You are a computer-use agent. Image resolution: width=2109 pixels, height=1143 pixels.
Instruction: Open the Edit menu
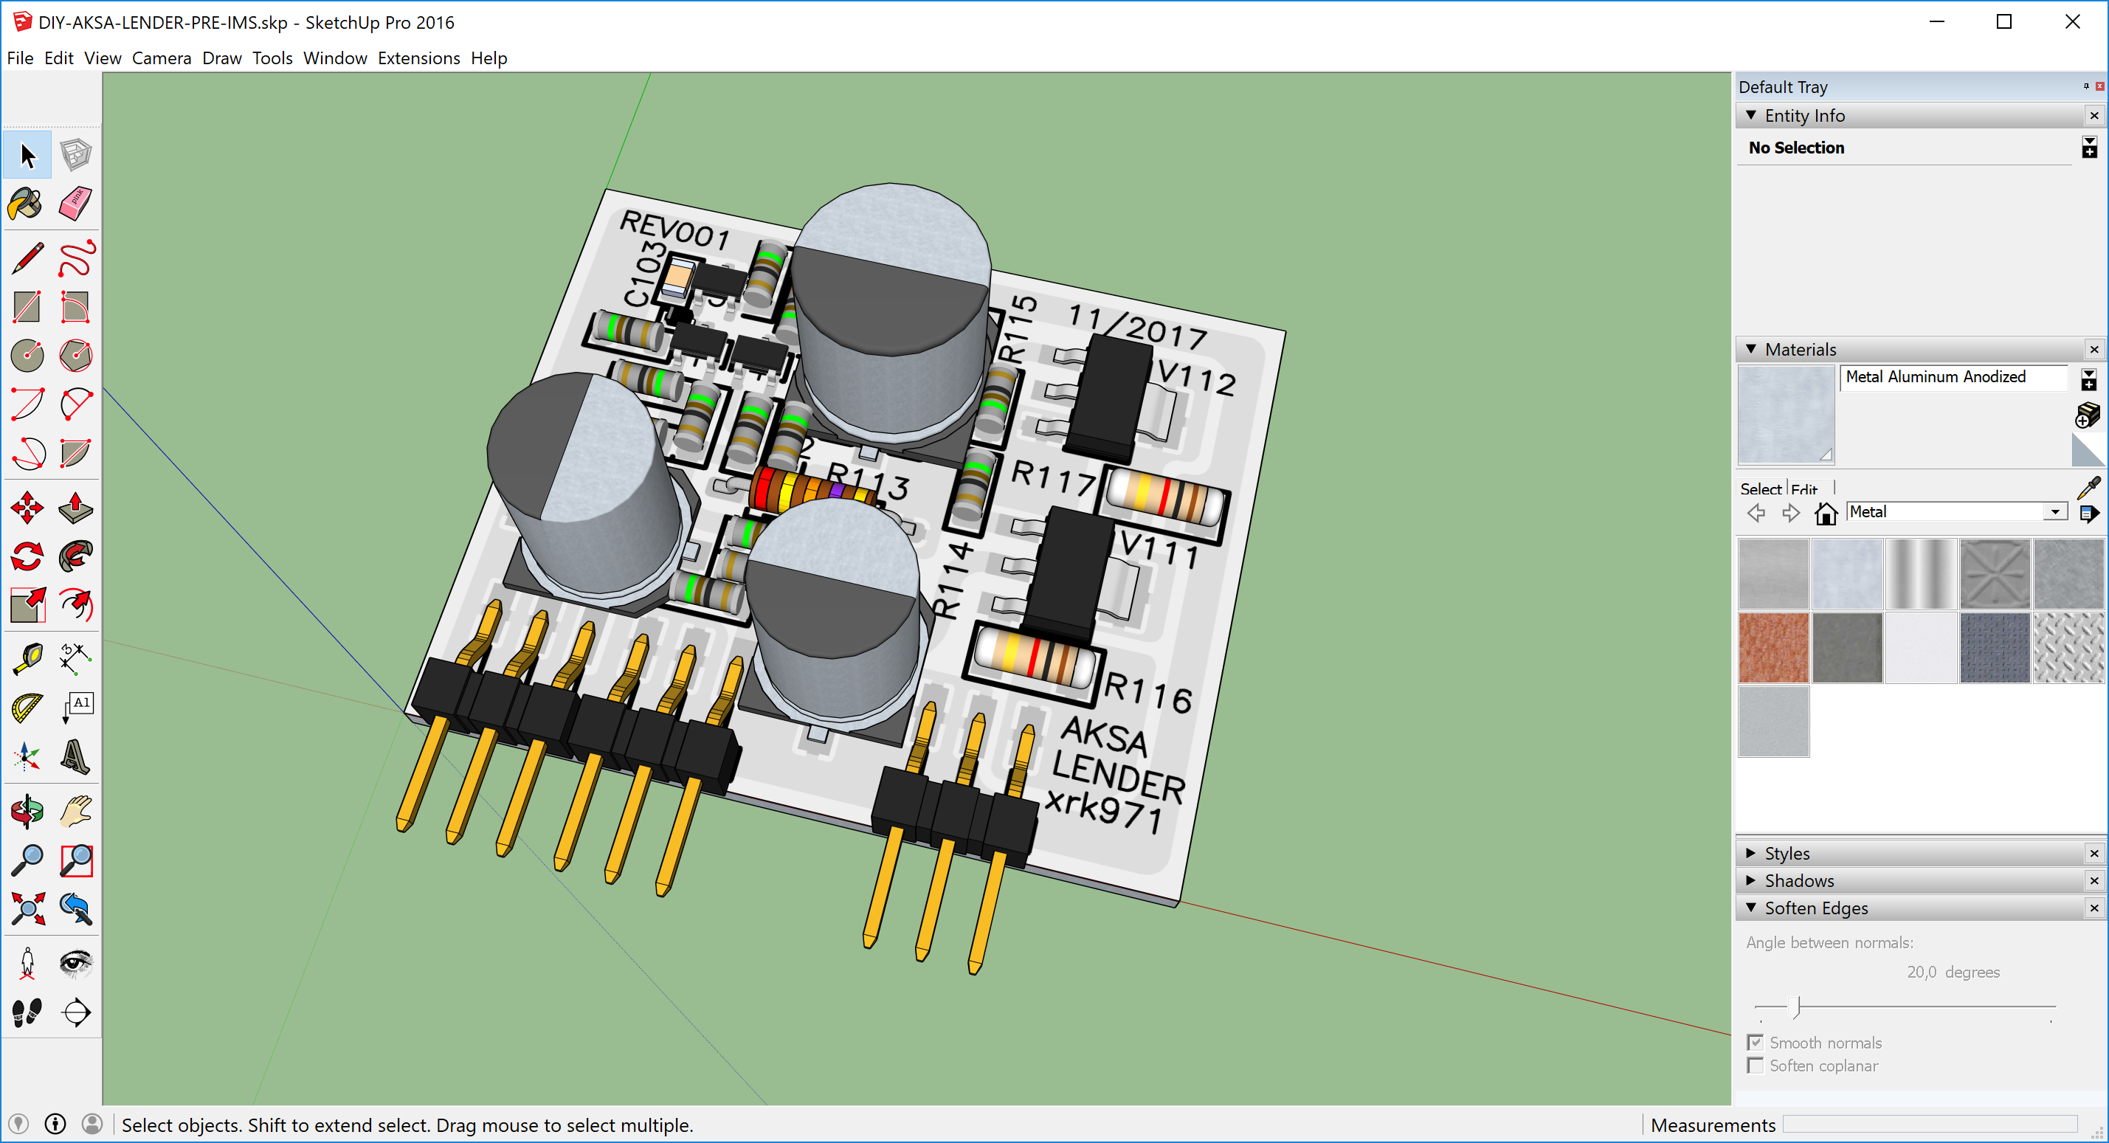coord(59,58)
